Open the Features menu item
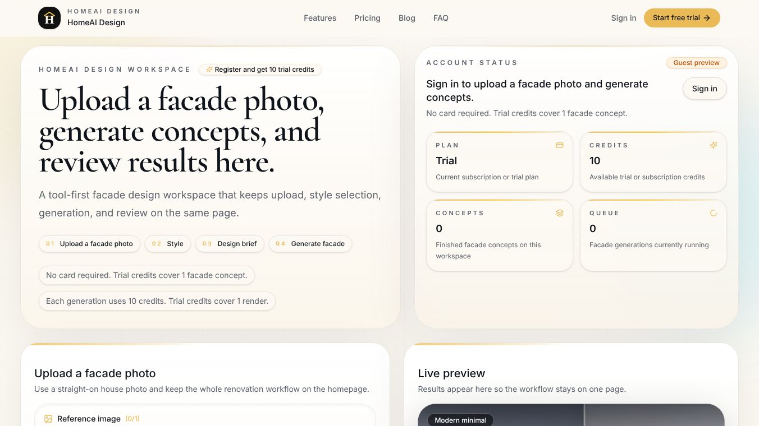 click(x=320, y=18)
